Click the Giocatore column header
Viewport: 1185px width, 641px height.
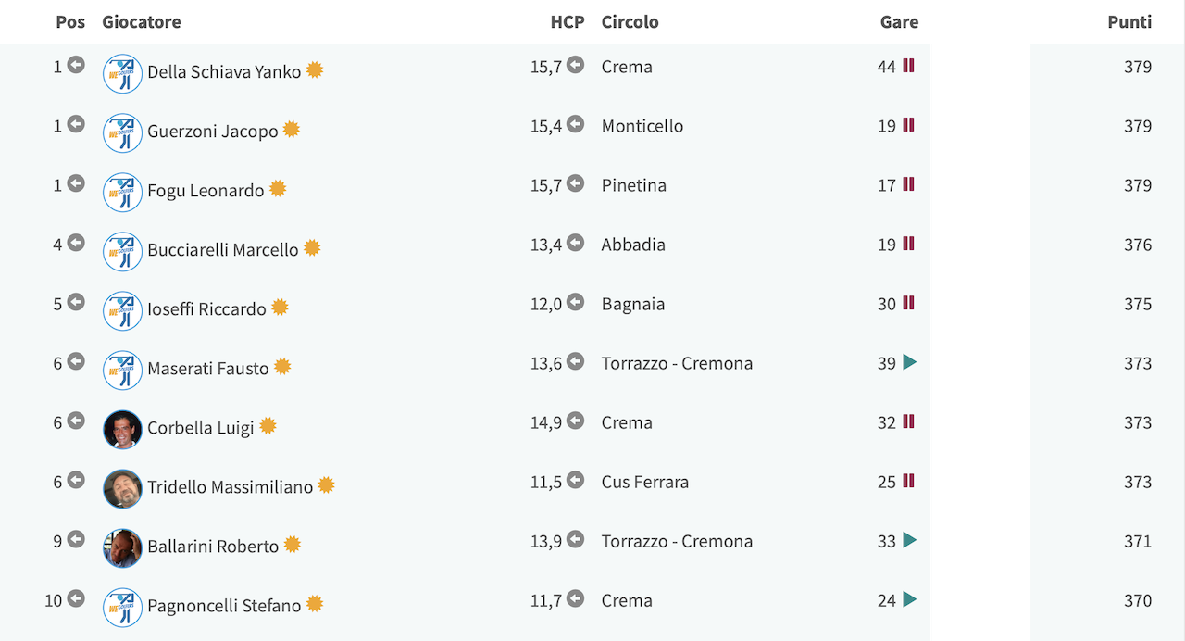pyautogui.click(x=142, y=22)
